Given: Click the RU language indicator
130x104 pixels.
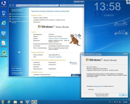Looking at the screenshot, I should pyautogui.click(x=110, y=102).
